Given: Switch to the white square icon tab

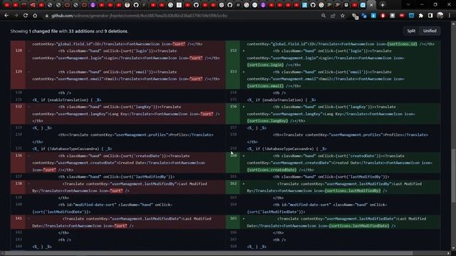Looking at the screenshot, I should 179,5.
